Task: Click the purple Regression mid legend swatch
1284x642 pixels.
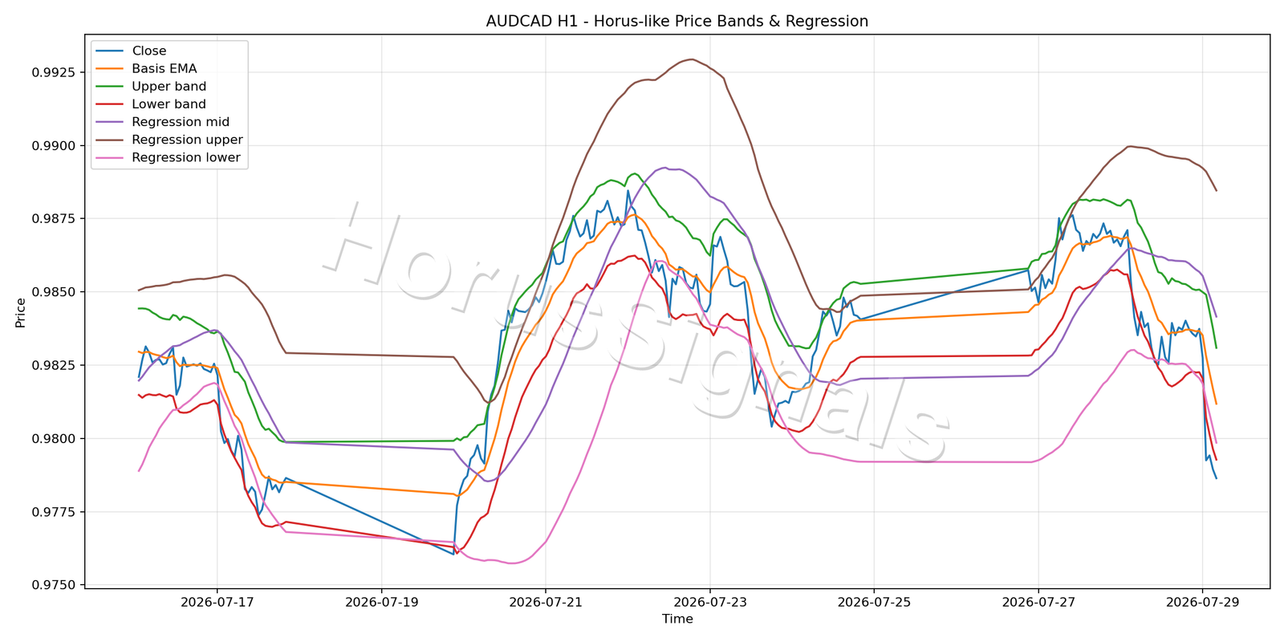Action: (110, 122)
